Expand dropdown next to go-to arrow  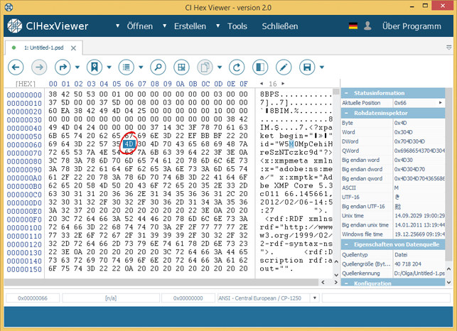coord(77,67)
